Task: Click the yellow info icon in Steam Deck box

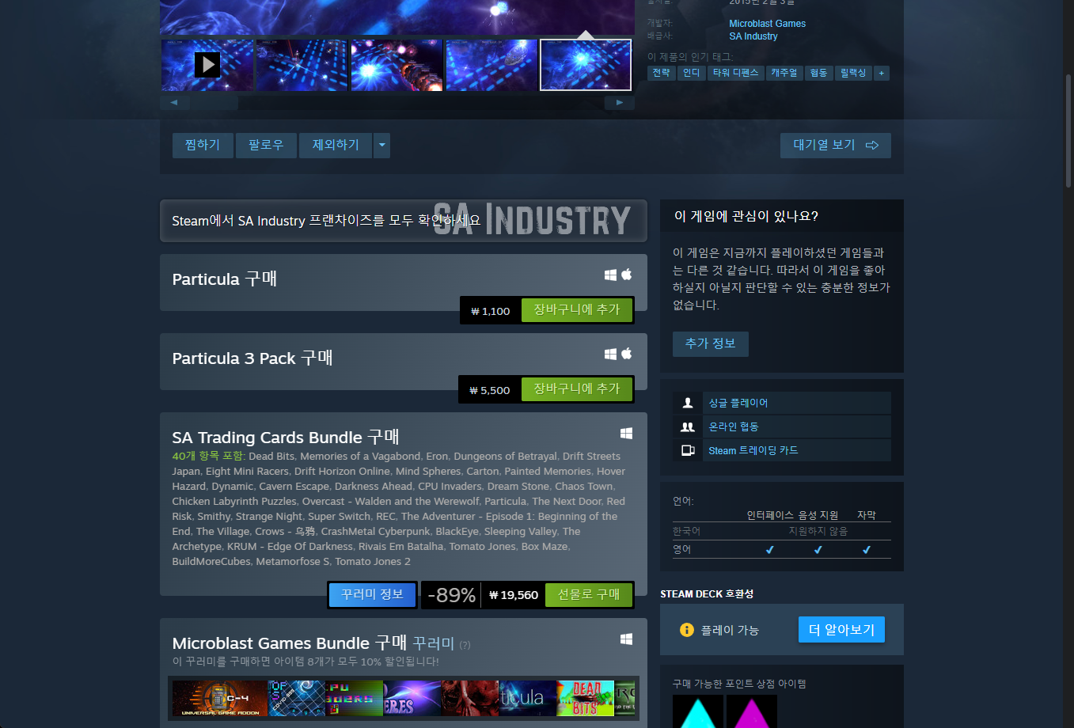Action: (687, 630)
